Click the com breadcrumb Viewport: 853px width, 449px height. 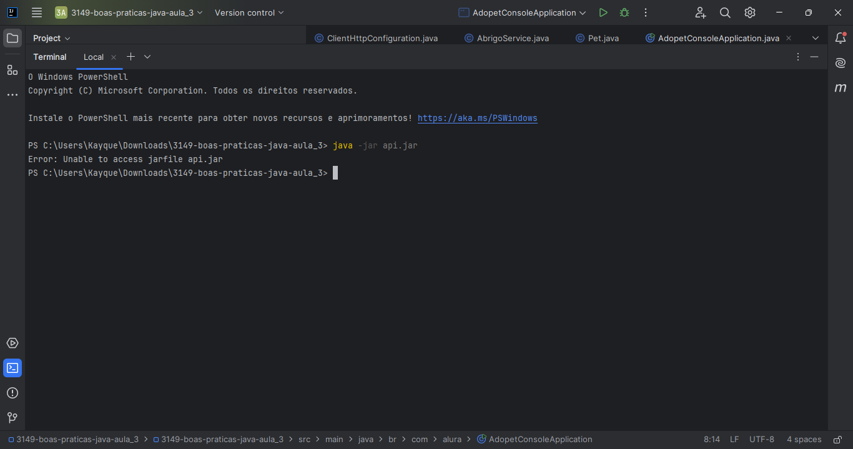(x=420, y=439)
